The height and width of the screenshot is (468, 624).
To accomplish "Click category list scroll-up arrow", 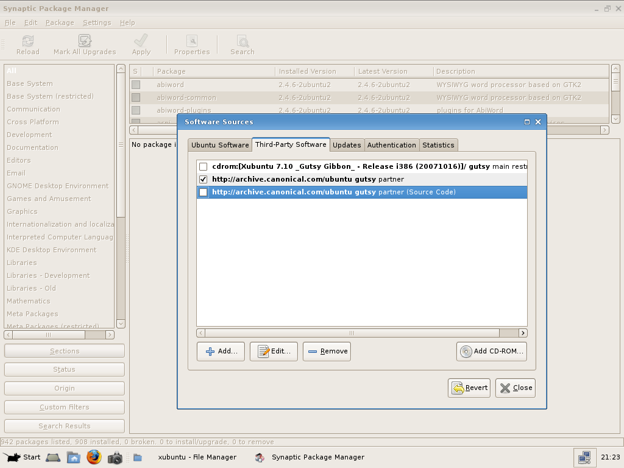I will pyautogui.click(x=121, y=69).
